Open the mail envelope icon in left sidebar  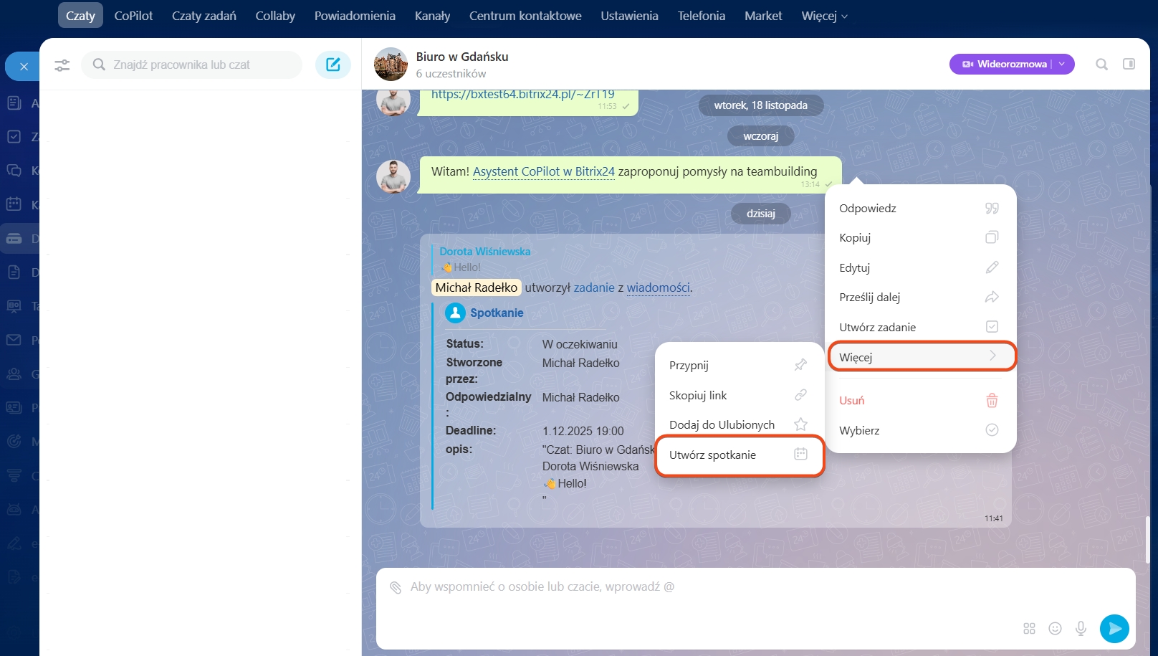click(14, 340)
